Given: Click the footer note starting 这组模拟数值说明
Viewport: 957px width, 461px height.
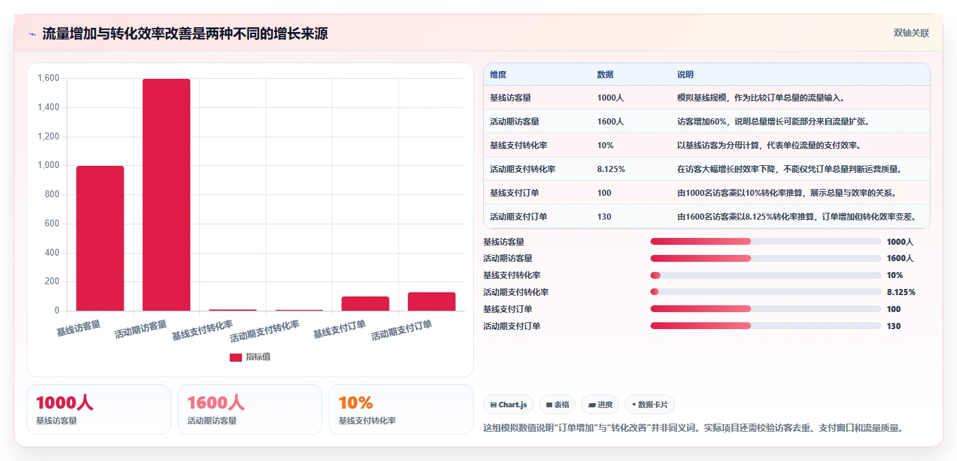Looking at the screenshot, I should click(x=693, y=428).
